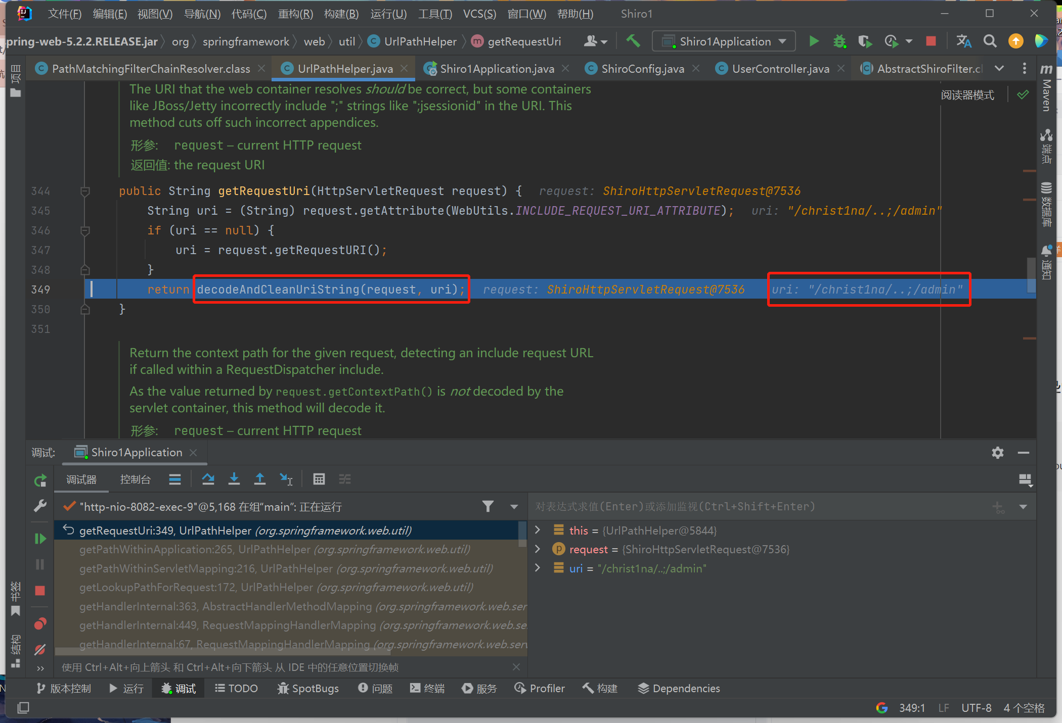Expand the uri variable node
This screenshot has height=723, width=1062.
point(538,568)
